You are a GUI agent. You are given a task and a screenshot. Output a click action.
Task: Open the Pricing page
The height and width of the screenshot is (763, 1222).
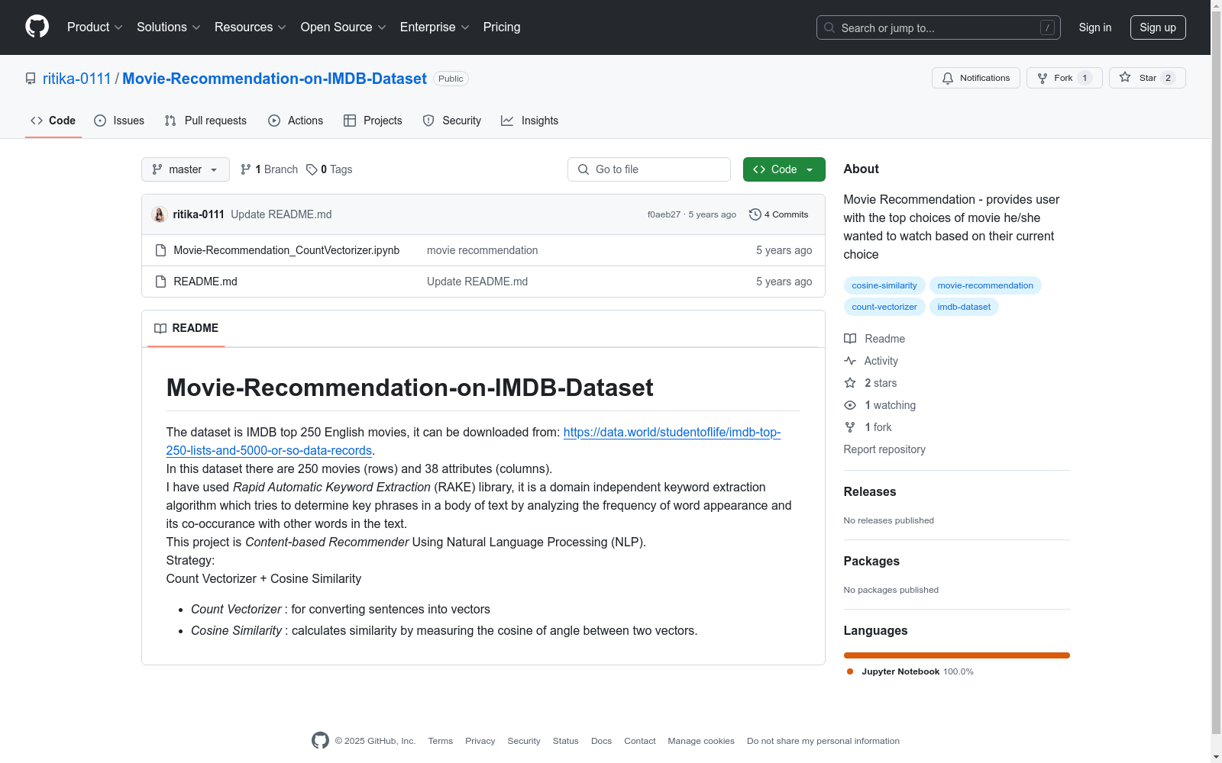[502, 27]
